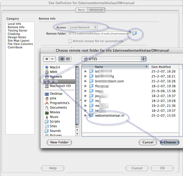This screenshot has width=183, height=176.
Task: Switch to list view
Action: (62, 59)
